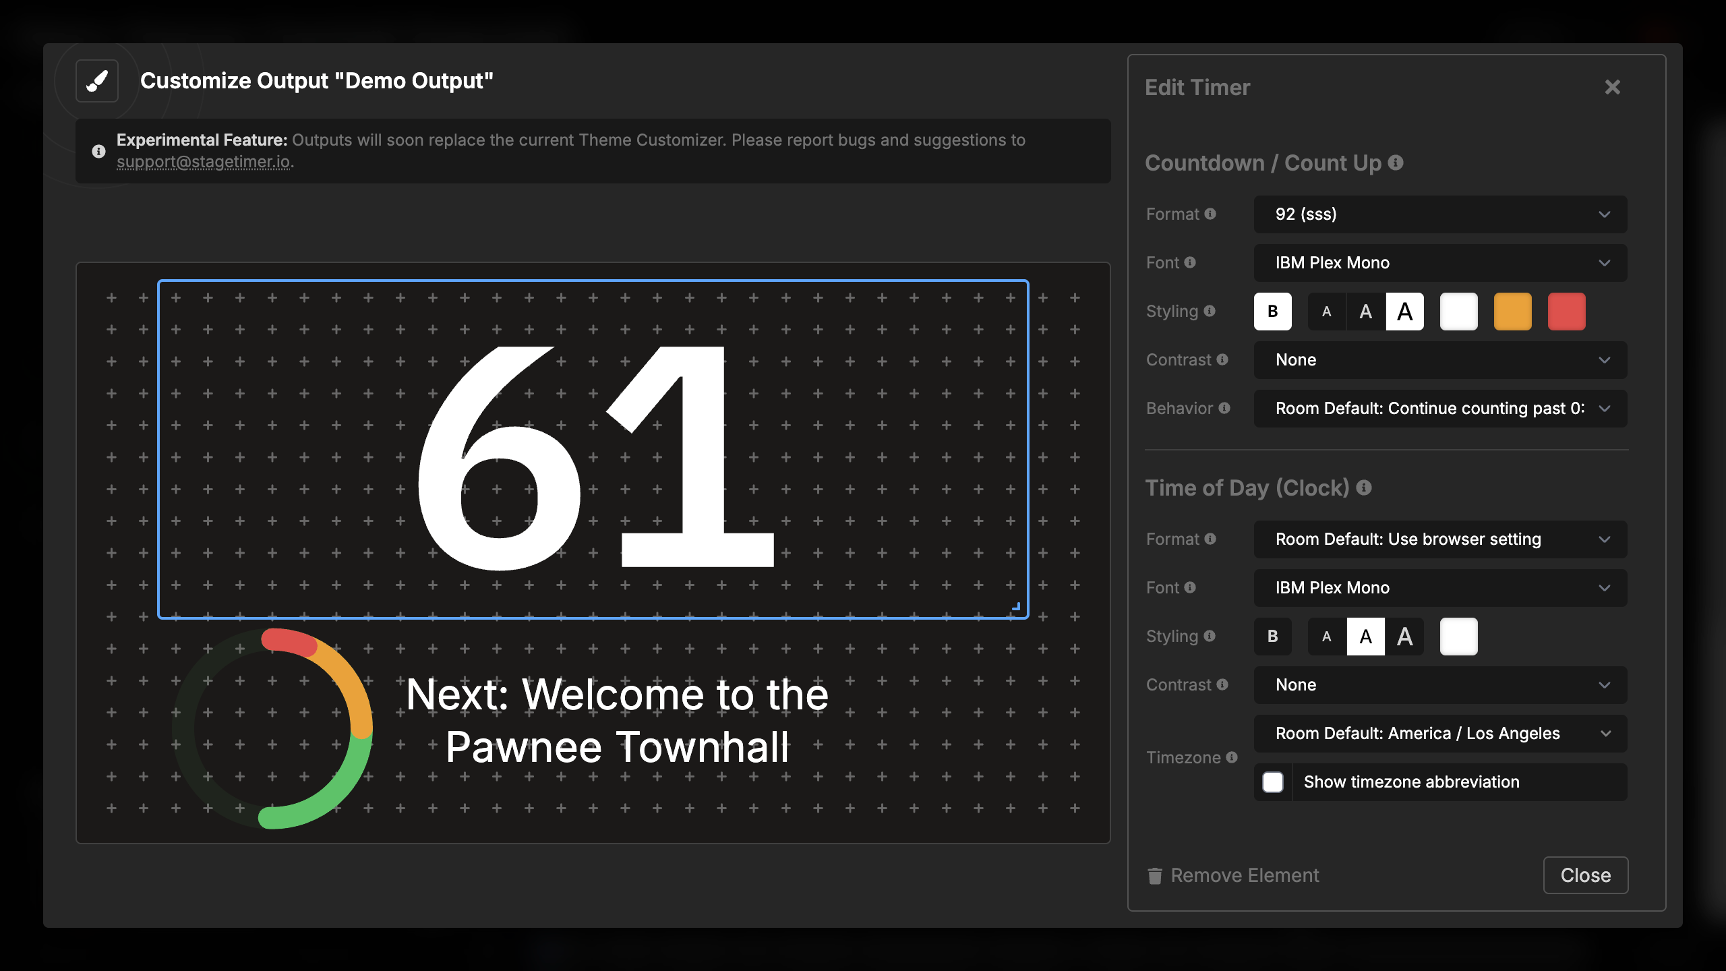Open the IBM Plex Mono font selector
This screenshot has width=1726, height=971.
1439,262
